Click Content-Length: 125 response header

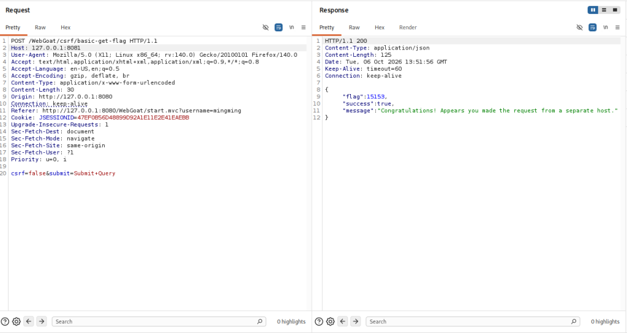358,54
